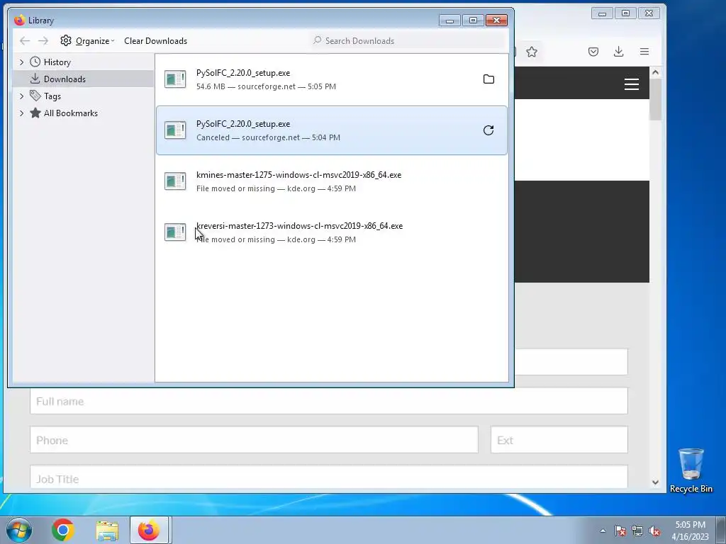
Task: Click Clear Downloads button
Action: pyautogui.click(x=155, y=40)
